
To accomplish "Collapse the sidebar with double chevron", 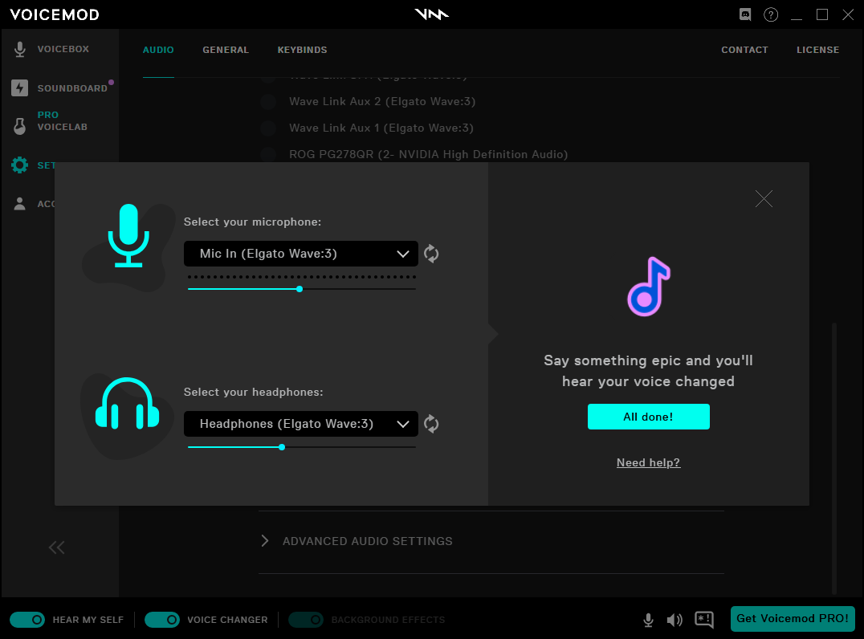I will click(56, 547).
